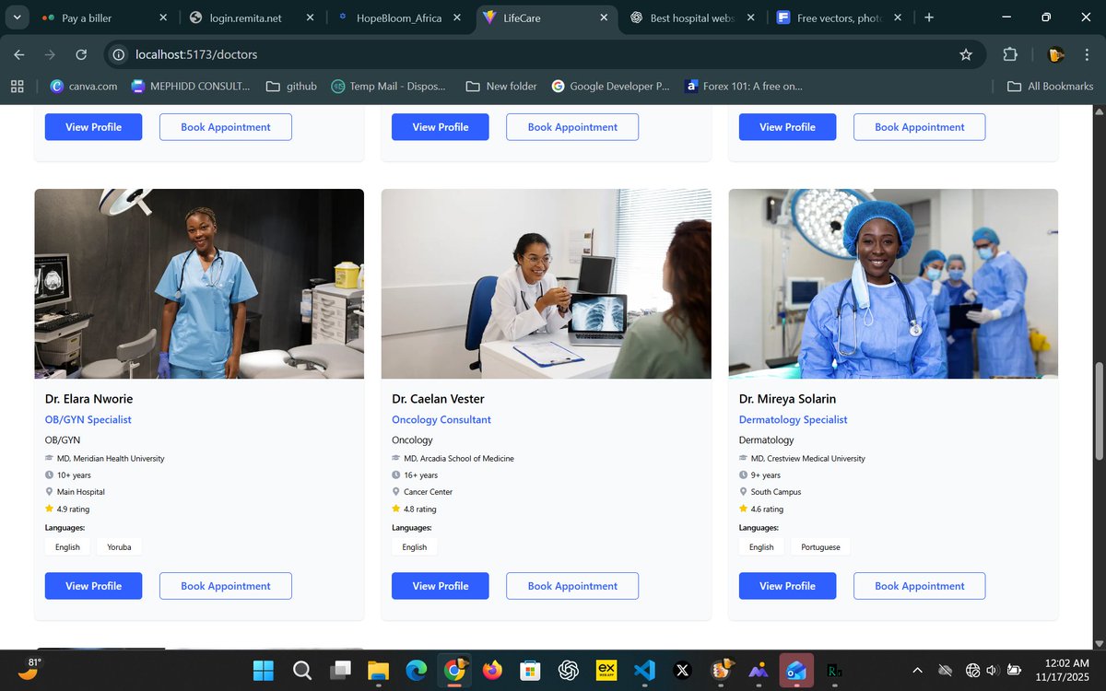This screenshot has height=691, width=1106.
Task: Open the All Bookmarks folder
Action: pyautogui.click(x=1050, y=86)
